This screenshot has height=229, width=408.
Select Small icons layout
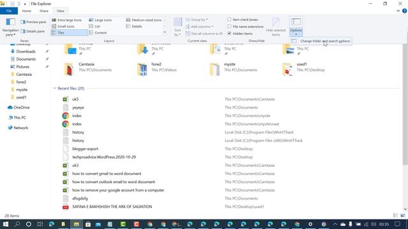click(x=63, y=27)
